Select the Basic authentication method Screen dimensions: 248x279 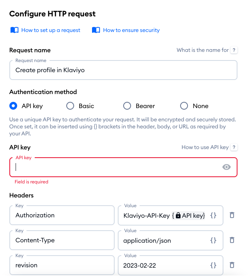click(70, 106)
